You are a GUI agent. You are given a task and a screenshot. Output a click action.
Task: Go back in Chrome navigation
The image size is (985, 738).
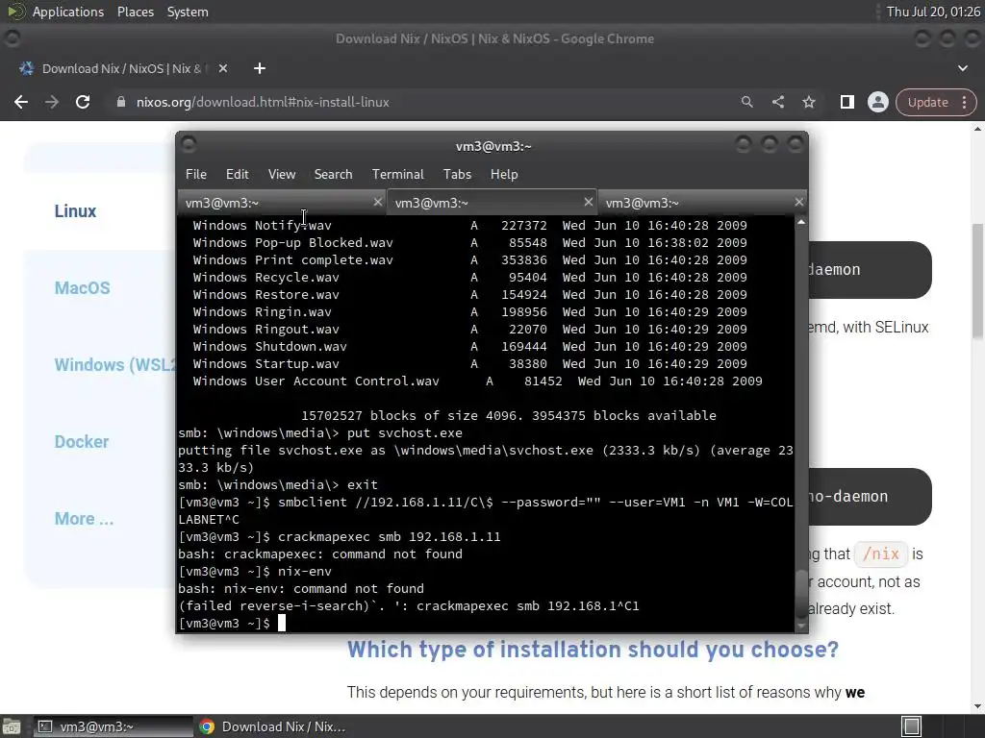(x=21, y=102)
